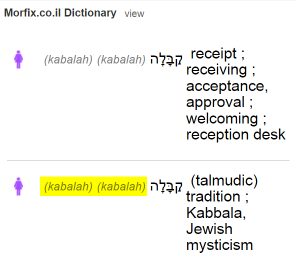Screen dimensions: 296x268
Task: Click 'tradition' in the second definition
Action: 213,196
